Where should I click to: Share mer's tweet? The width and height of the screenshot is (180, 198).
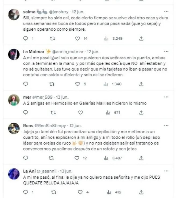(141, 113)
